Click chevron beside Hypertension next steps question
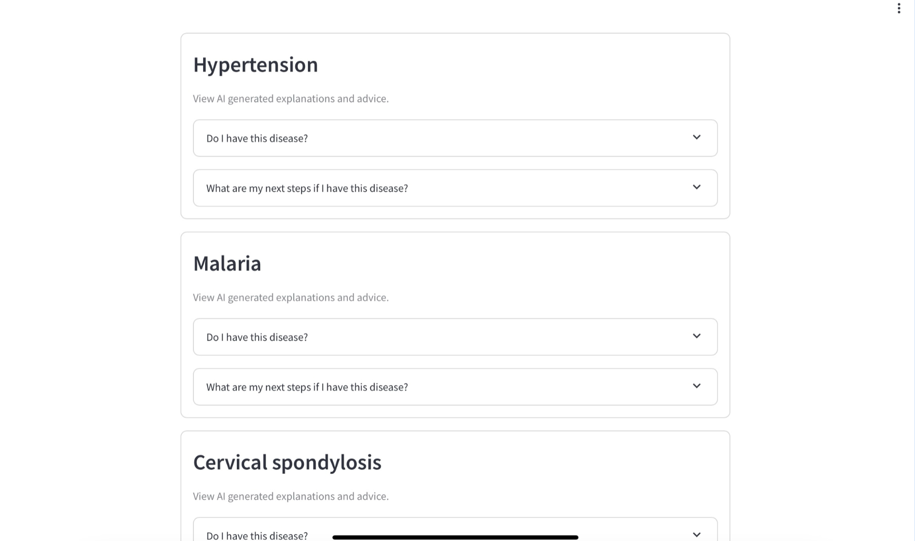This screenshot has width=915, height=541. 697,187
